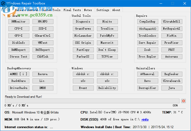The image size is (191, 131).
Task: Click the VMTest button
Action: coord(43,43)
